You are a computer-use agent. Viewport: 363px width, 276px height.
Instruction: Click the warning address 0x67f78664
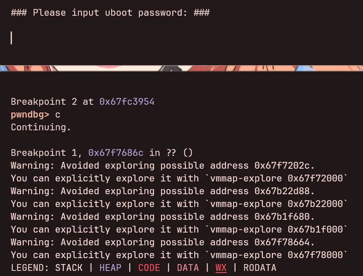tap(285, 242)
